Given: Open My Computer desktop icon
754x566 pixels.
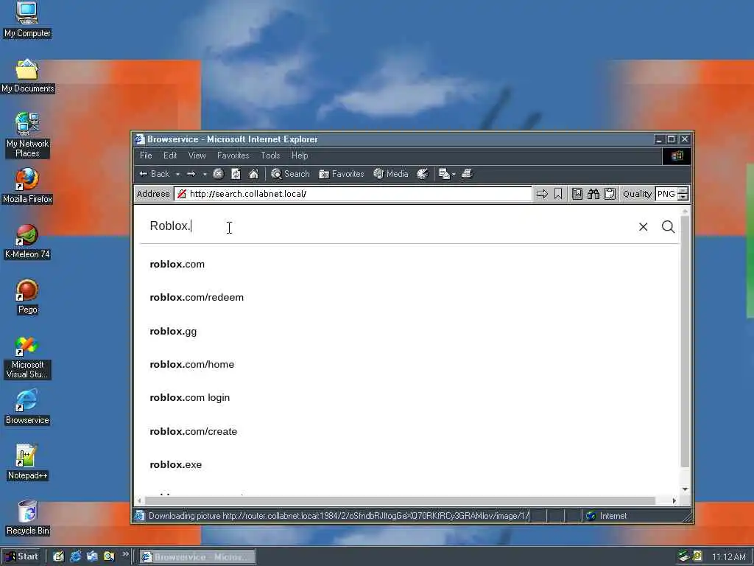Looking at the screenshot, I should point(27,20).
